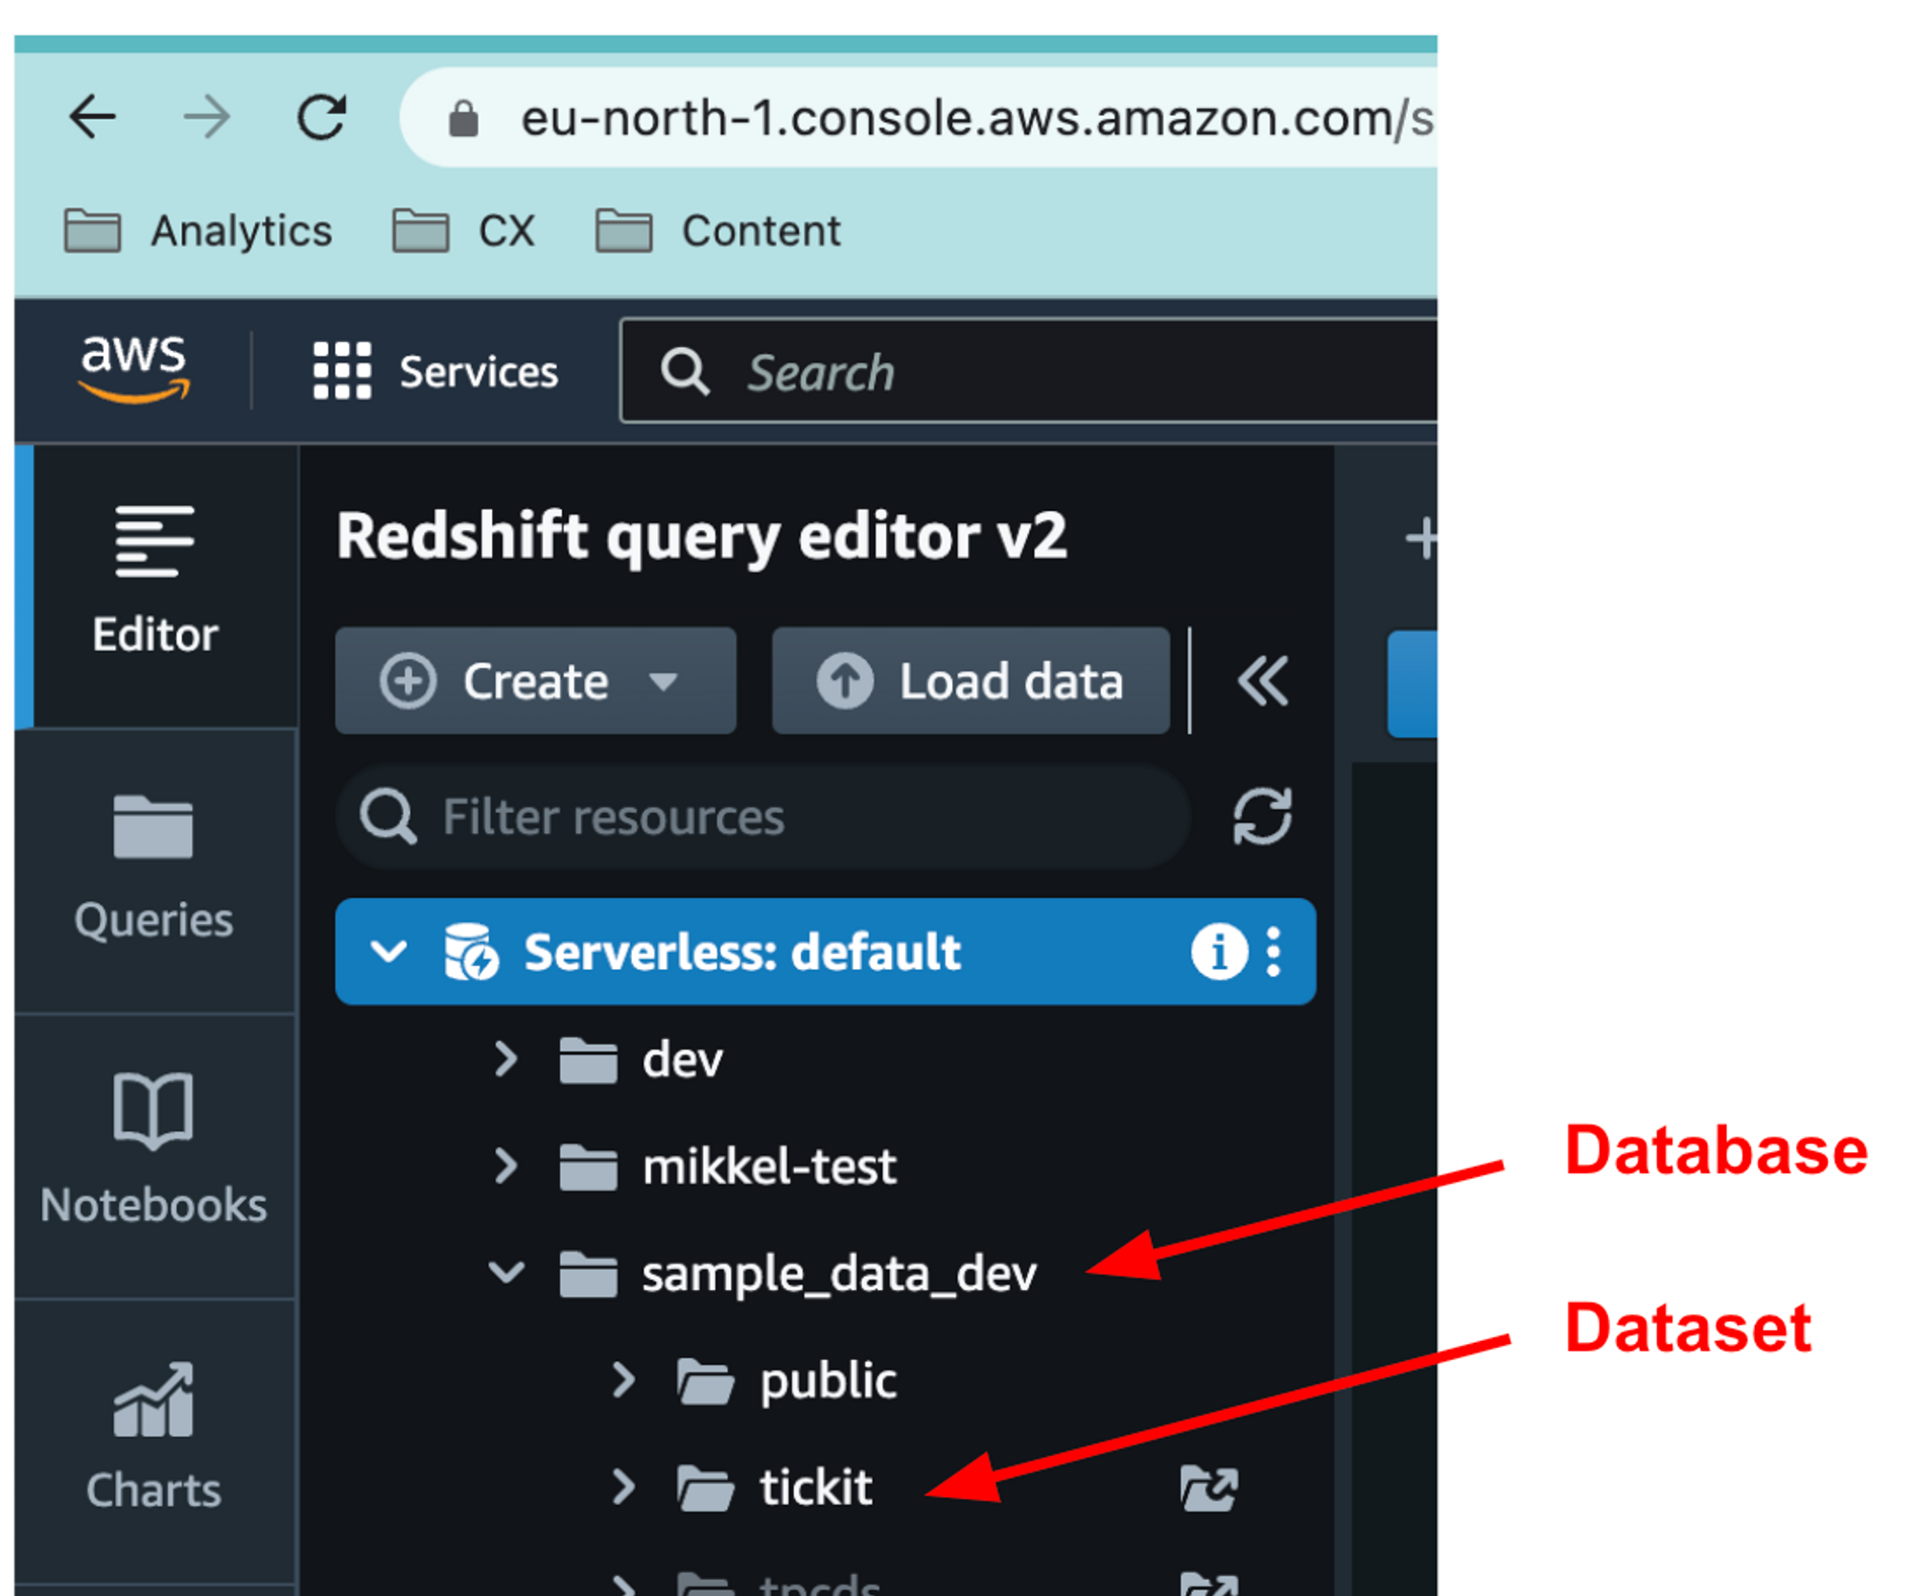The width and height of the screenshot is (1918, 1596).
Task: Click the AWS Search field
Action: pos(1029,371)
